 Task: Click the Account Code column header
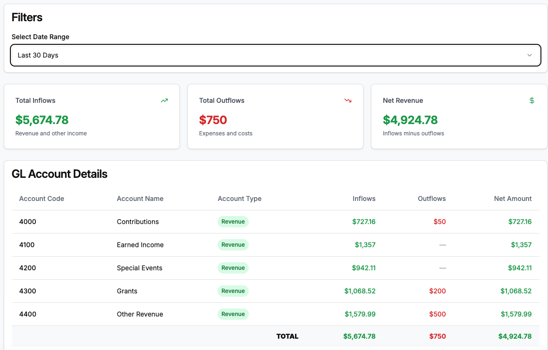[42, 199]
